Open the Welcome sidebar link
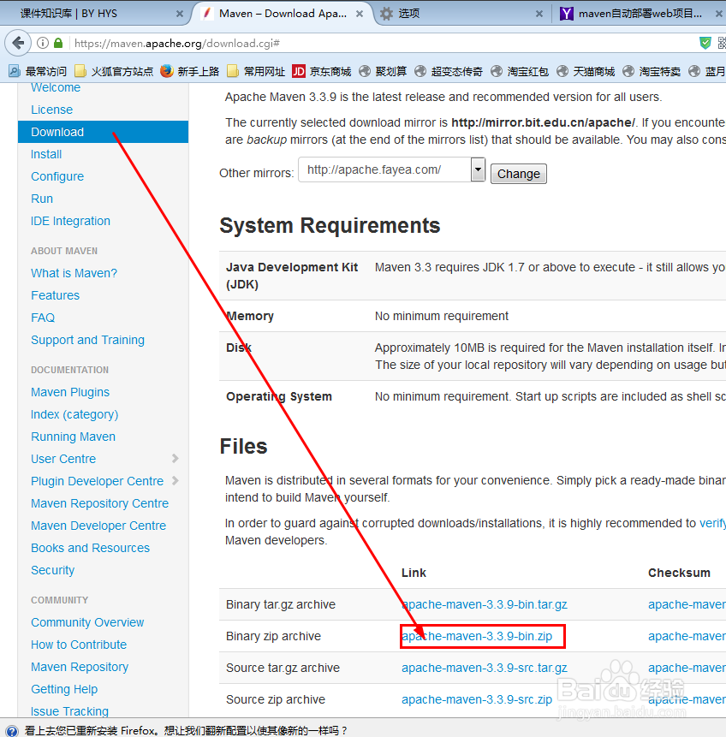726x737 pixels. 56,88
